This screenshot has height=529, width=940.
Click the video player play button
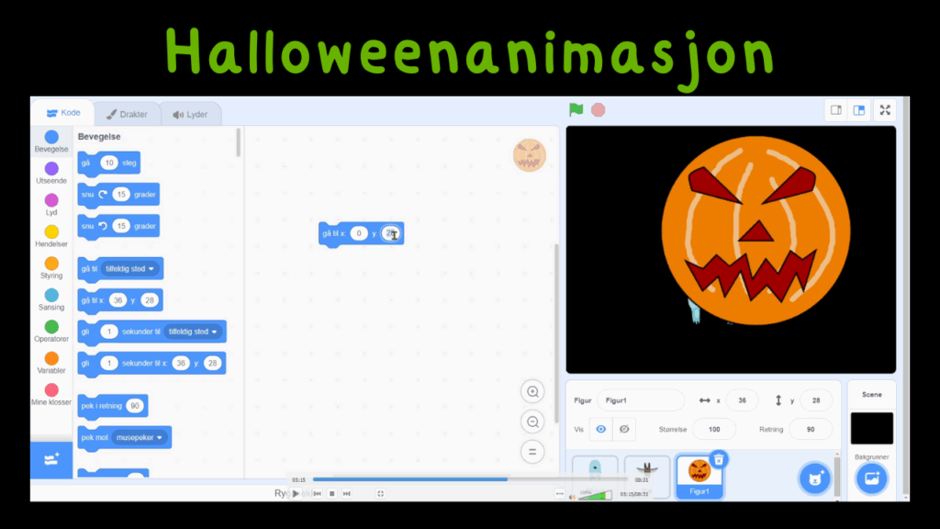tap(297, 493)
